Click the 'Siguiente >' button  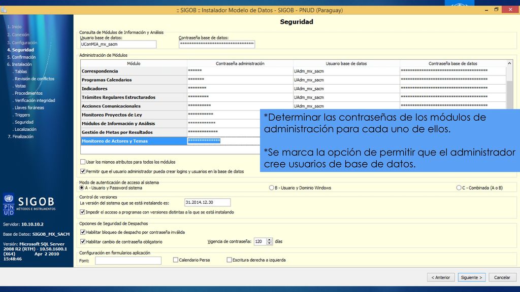coord(471,277)
